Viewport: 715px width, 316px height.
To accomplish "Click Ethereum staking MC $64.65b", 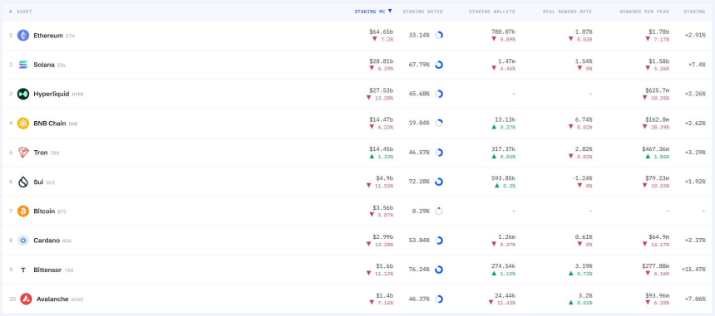I will [382, 32].
